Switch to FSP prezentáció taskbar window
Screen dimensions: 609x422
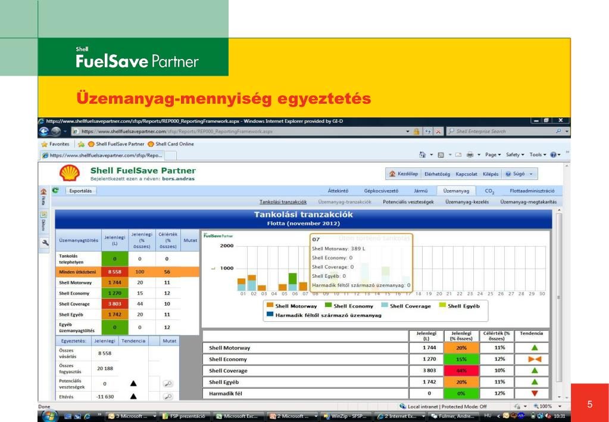(185, 416)
